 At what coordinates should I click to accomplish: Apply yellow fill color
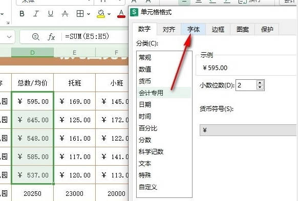click(x=101, y=14)
